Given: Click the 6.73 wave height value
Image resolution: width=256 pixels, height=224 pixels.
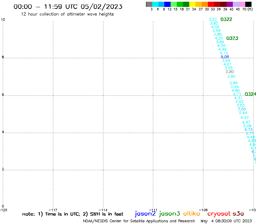Looking at the screenshot, I should tap(249, 130).
